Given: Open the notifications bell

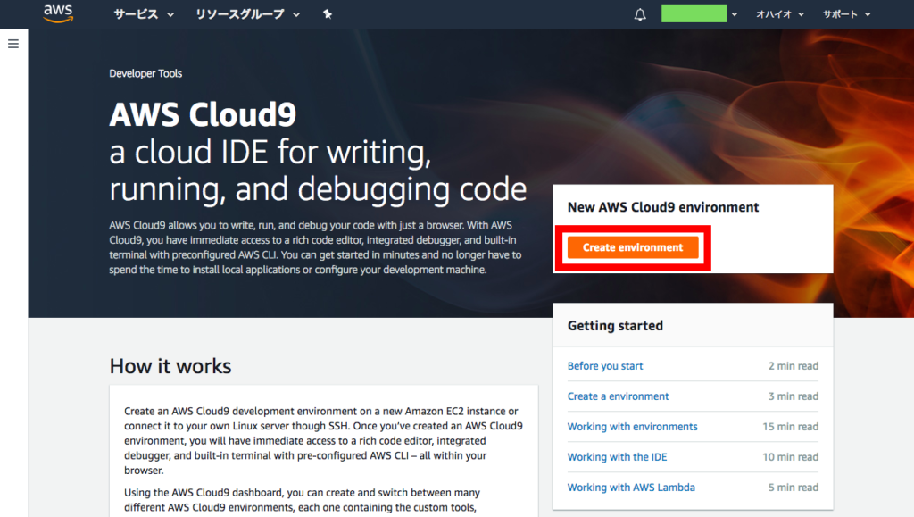Looking at the screenshot, I should click(x=640, y=14).
